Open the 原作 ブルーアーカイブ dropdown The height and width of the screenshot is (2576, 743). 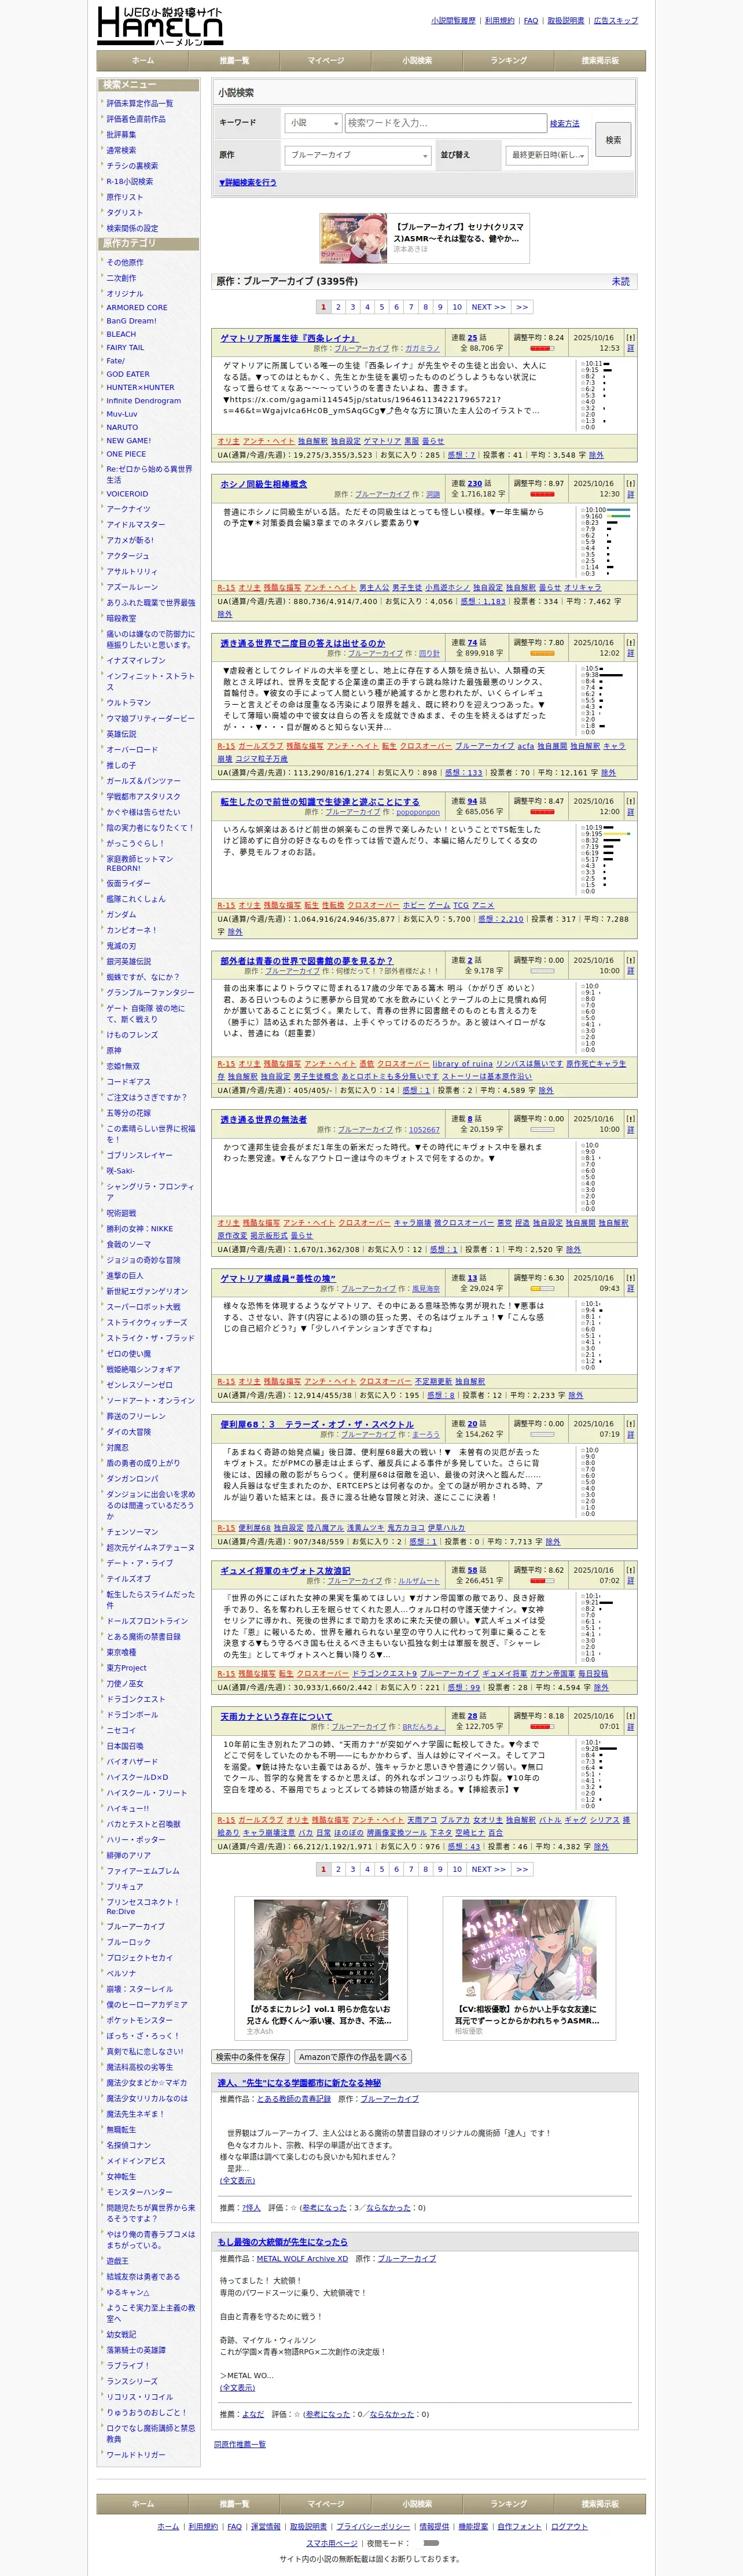click(x=358, y=155)
